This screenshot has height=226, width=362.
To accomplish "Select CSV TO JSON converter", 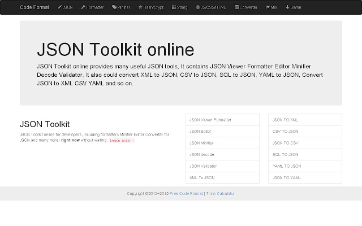I will [x=285, y=131].
